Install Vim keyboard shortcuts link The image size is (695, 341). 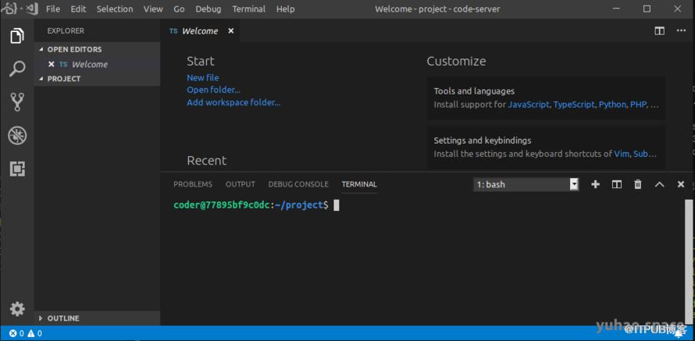pyautogui.click(x=622, y=155)
